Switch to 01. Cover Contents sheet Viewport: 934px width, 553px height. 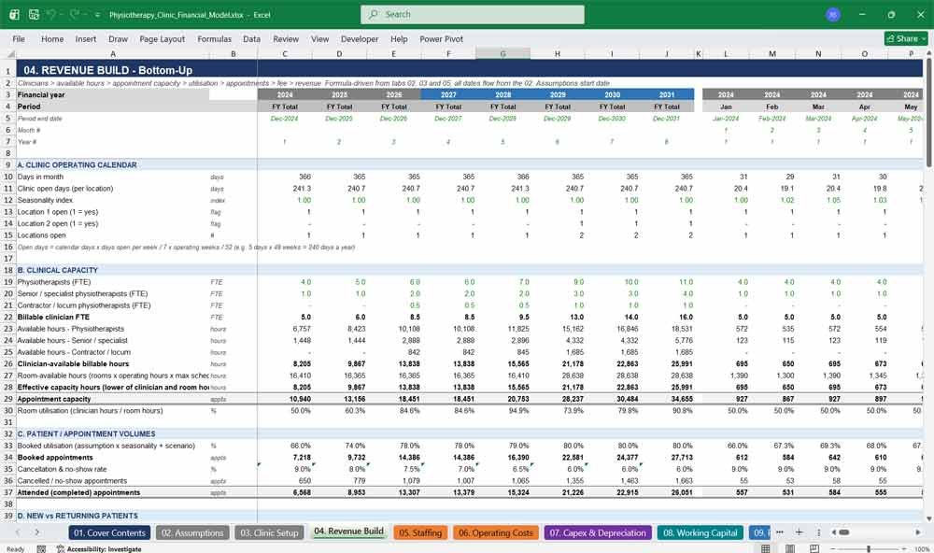tap(109, 532)
